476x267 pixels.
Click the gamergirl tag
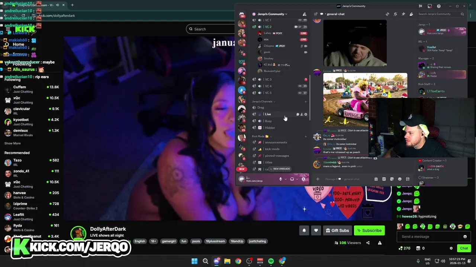168,241
